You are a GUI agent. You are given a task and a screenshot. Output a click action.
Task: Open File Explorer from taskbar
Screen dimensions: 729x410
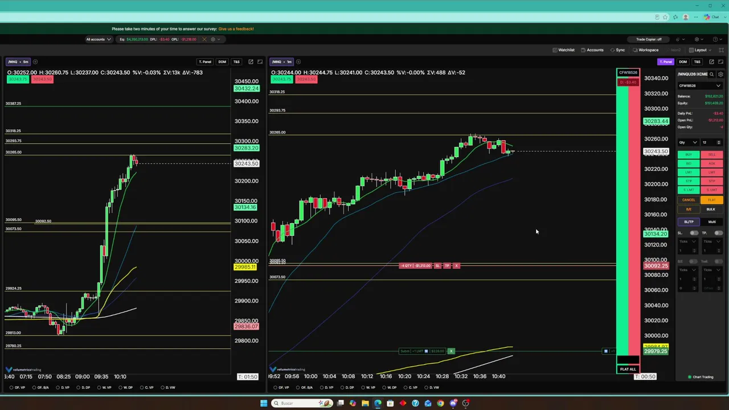coord(365,403)
